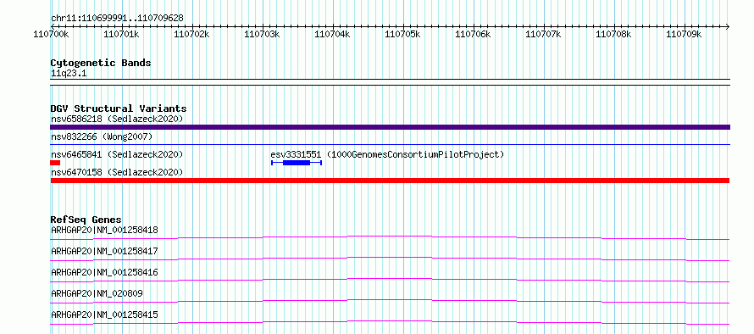Click the 110703k ruler tick label

(262, 34)
